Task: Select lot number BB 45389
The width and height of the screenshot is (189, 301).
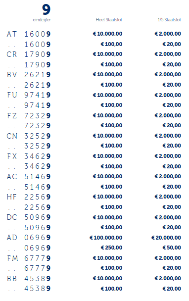Action: [x=29, y=279]
